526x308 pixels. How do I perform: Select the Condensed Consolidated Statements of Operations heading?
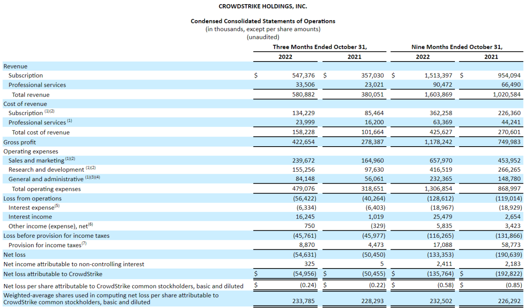coord(263,21)
